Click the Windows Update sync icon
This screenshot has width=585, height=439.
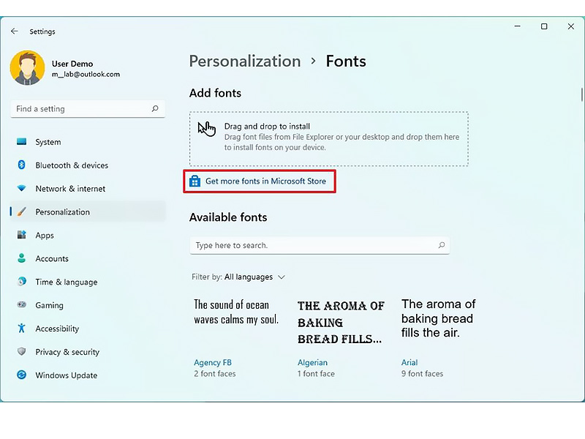[22, 375]
